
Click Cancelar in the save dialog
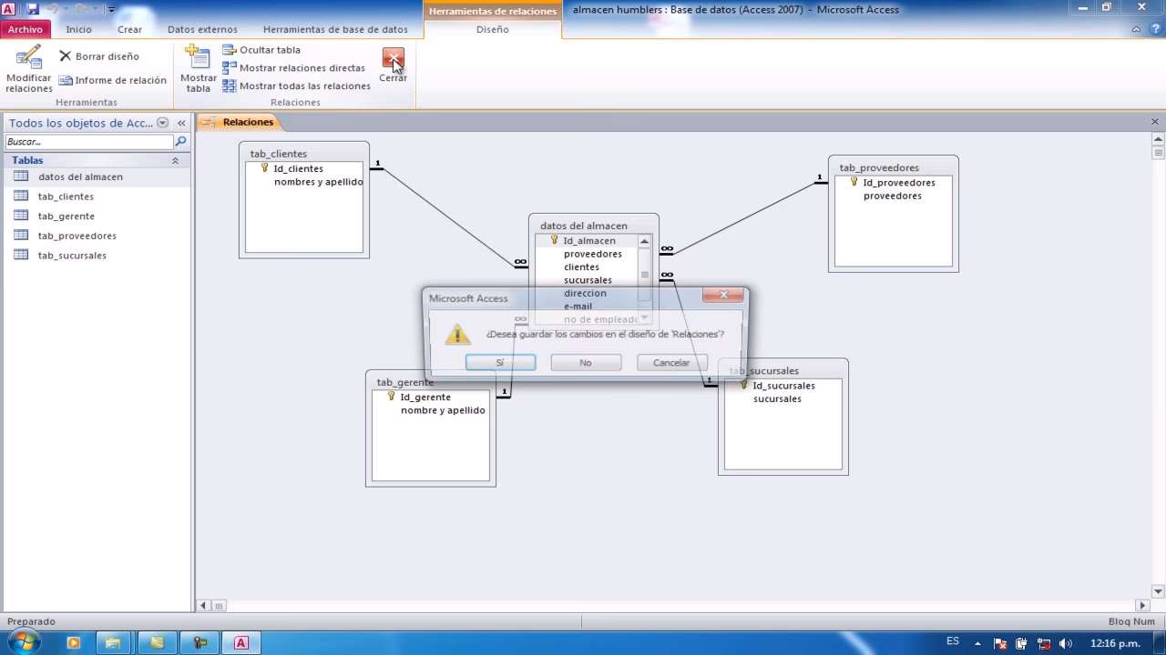pyautogui.click(x=671, y=362)
